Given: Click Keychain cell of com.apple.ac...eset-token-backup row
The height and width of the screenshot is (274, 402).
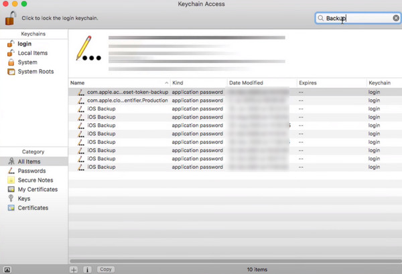Looking at the screenshot, I should [374, 92].
